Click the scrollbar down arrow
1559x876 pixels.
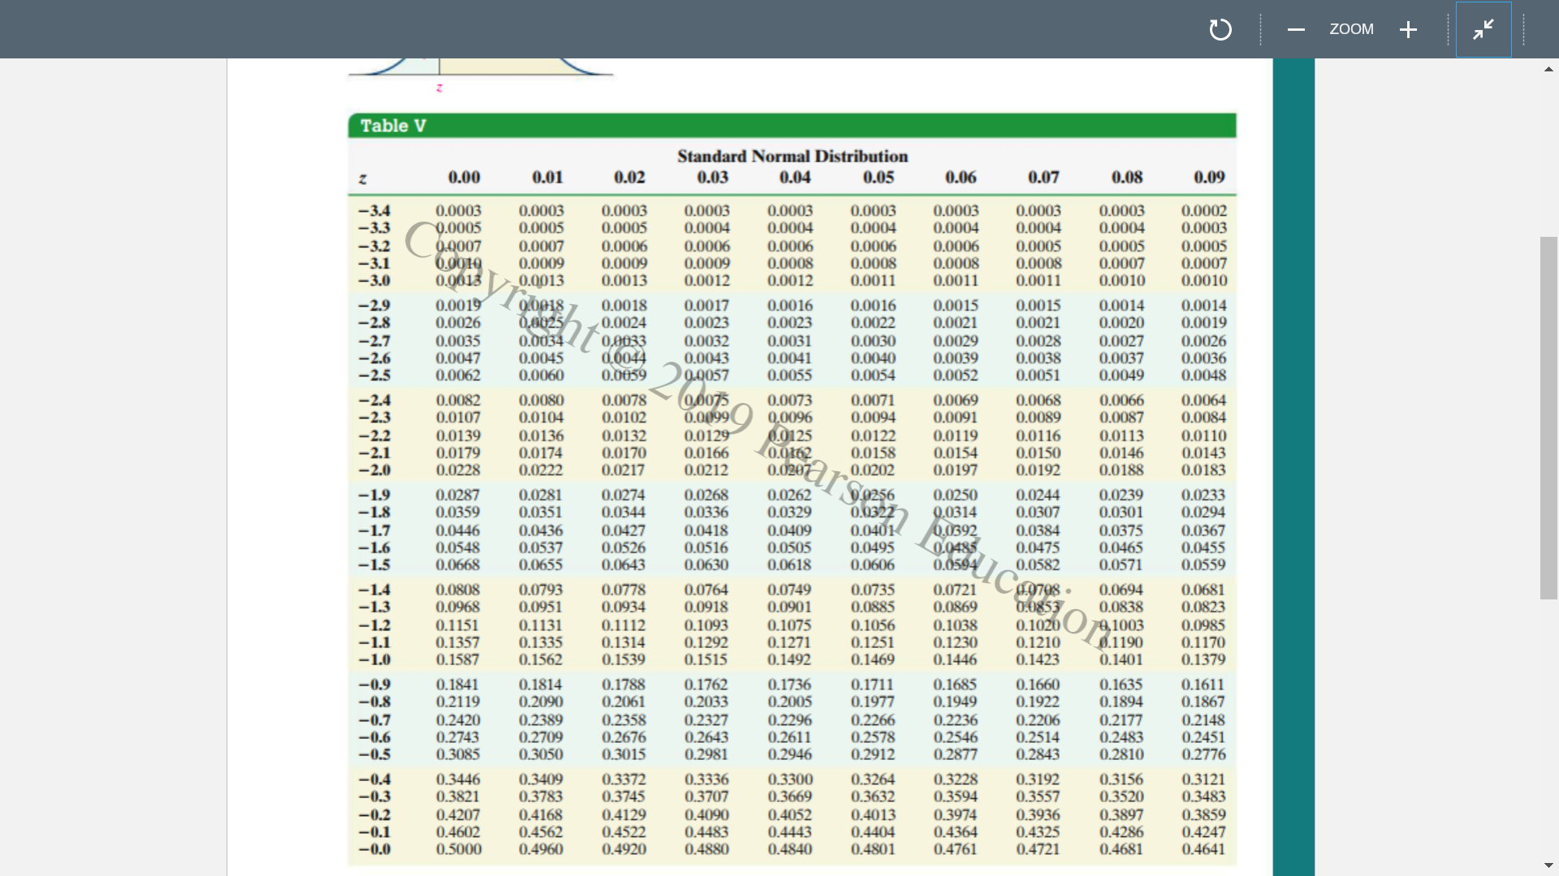coord(1548,865)
